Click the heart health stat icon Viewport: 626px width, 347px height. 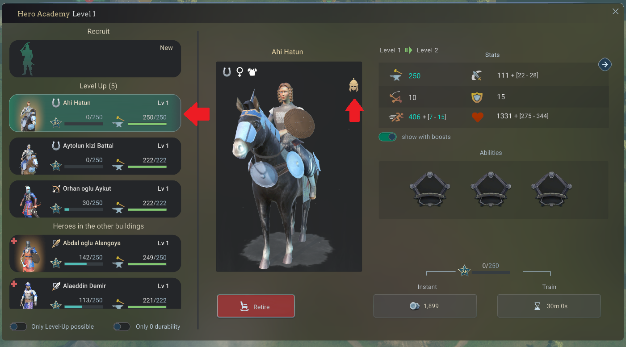point(478,117)
